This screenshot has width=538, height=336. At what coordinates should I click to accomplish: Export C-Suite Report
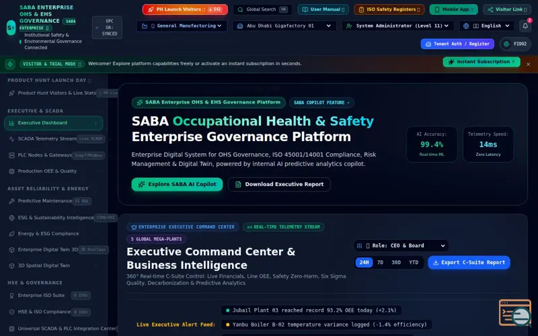(x=469, y=262)
